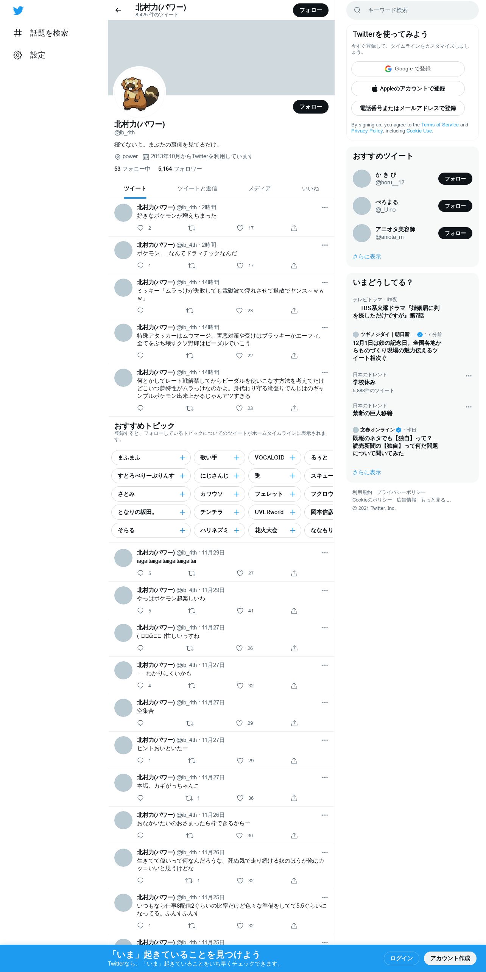Click アカウント作成 in the bottom banner
Screen dimensions: 486x972
point(450,958)
